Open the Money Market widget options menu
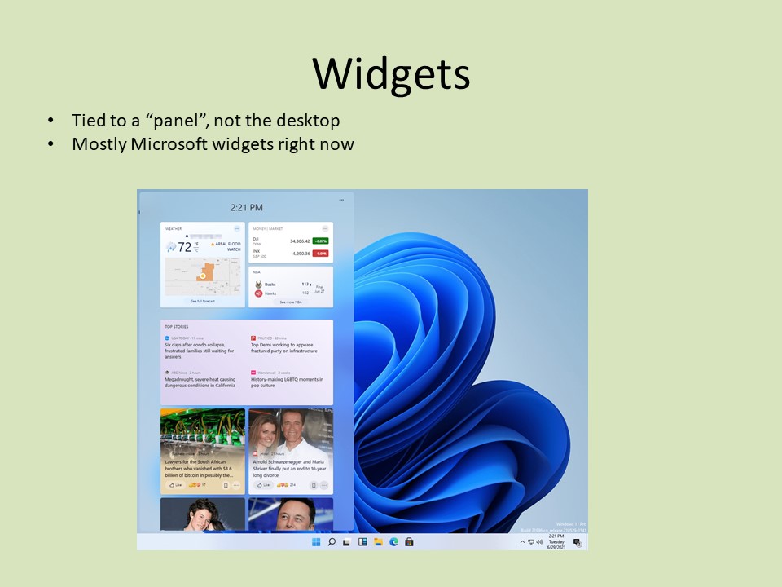782x587 pixels. point(325,229)
